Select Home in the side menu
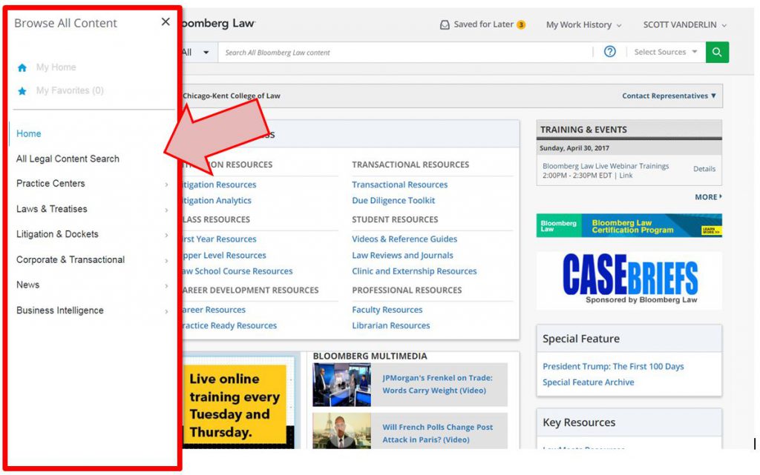Screen dimensions: 760x475 29,133
